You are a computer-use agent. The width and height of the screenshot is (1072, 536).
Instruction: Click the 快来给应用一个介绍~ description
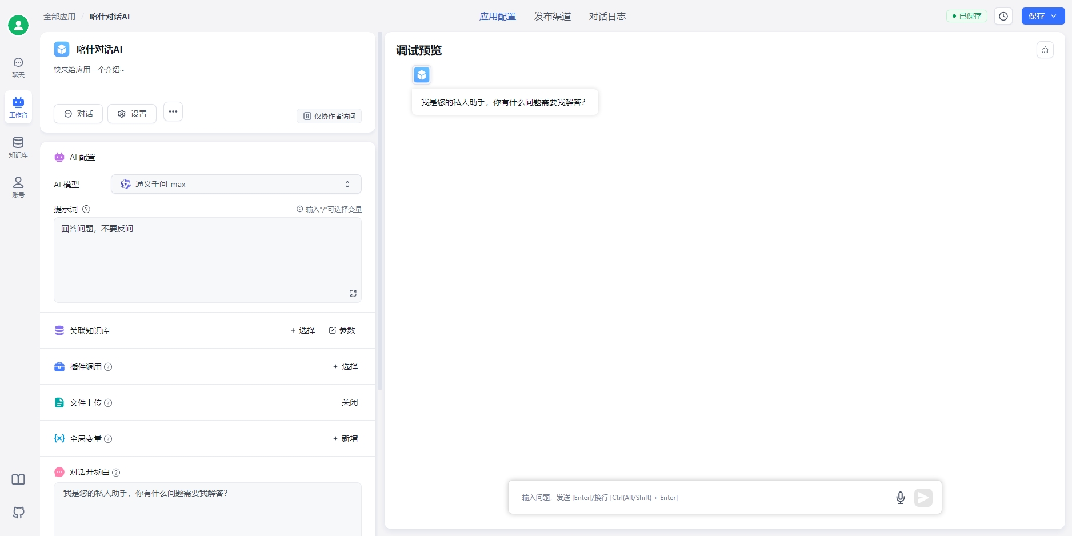coord(89,70)
